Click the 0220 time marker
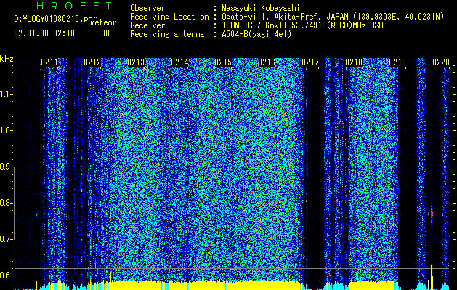Viewport: 457px width, 290px height. coord(441,62)
